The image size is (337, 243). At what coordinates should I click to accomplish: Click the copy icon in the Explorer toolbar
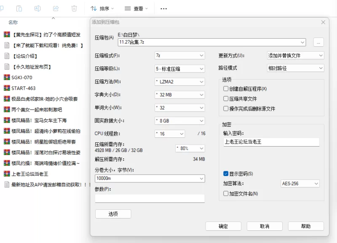pyautogui.click(x=19, y=8)
